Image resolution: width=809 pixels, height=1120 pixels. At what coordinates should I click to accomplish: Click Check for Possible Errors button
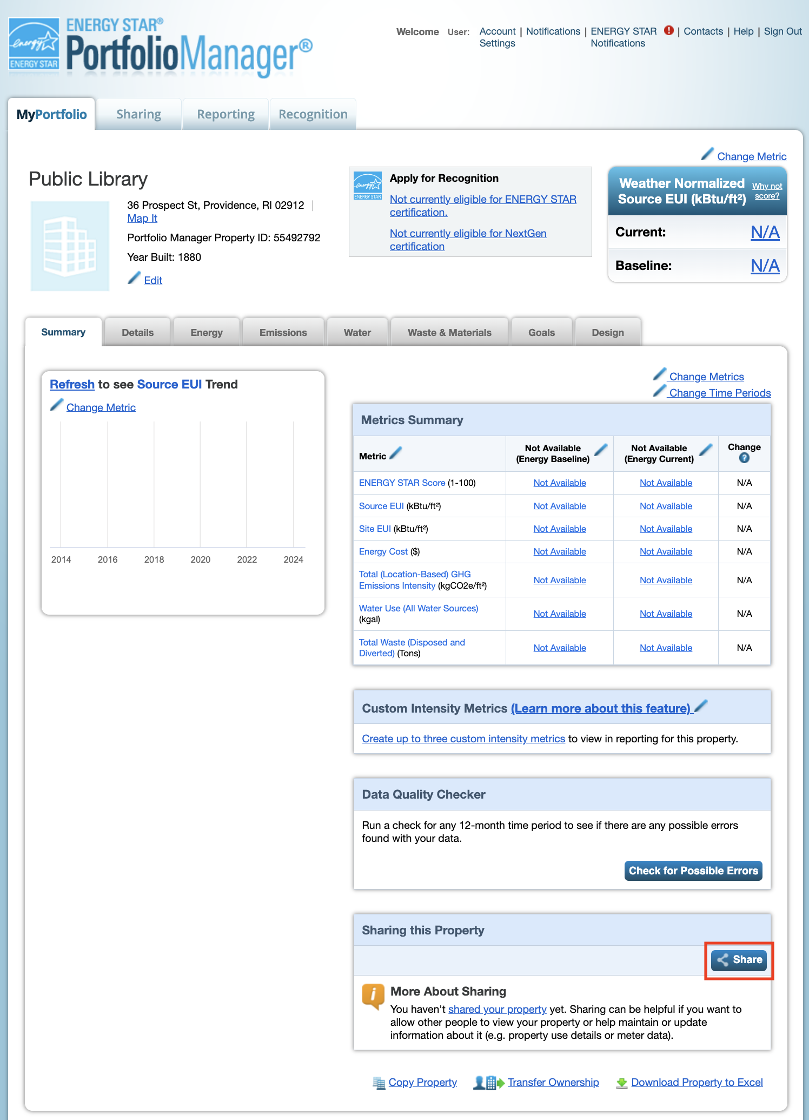[x=693, y=871]
